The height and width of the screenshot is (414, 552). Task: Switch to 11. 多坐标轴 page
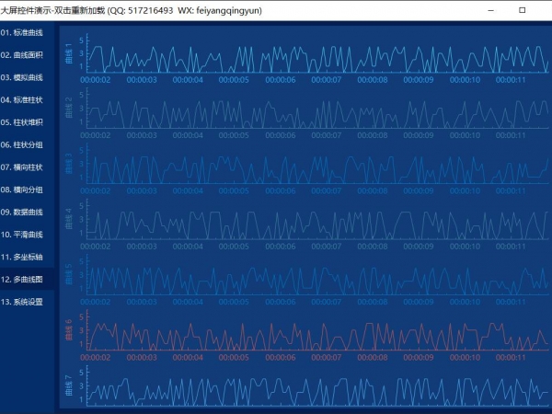28,256
